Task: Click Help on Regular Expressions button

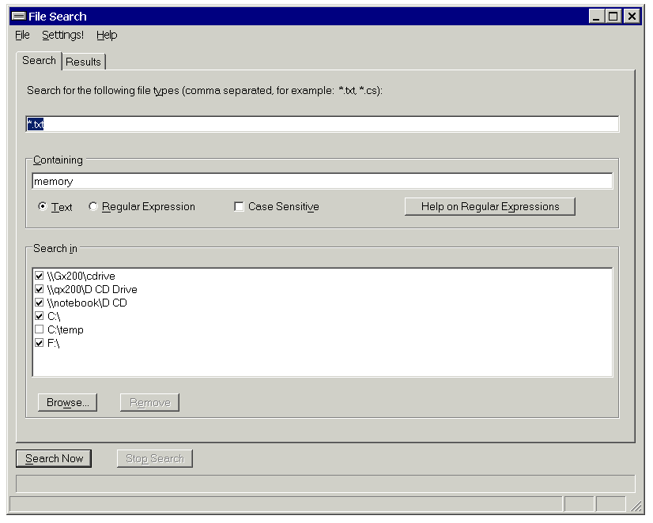Action: [489, 207]
